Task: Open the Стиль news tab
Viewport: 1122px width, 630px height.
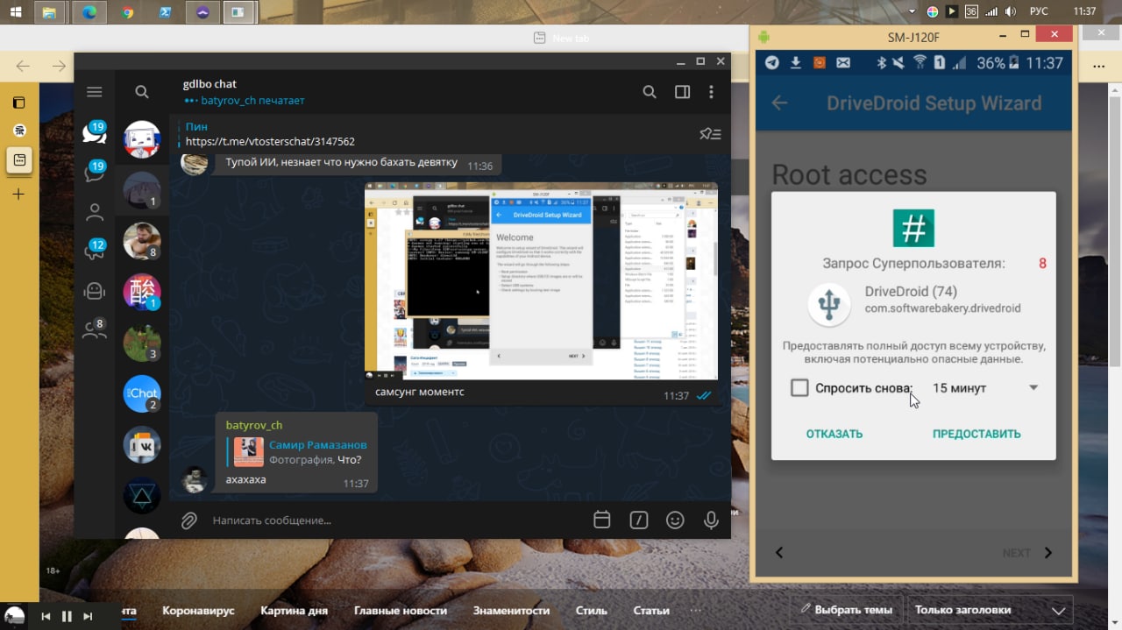Action: (x=591, y=611)
